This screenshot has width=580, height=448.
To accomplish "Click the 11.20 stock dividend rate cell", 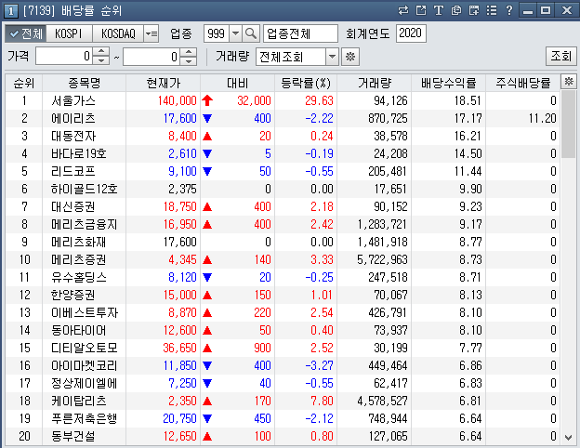I will (x=542, y=118).
